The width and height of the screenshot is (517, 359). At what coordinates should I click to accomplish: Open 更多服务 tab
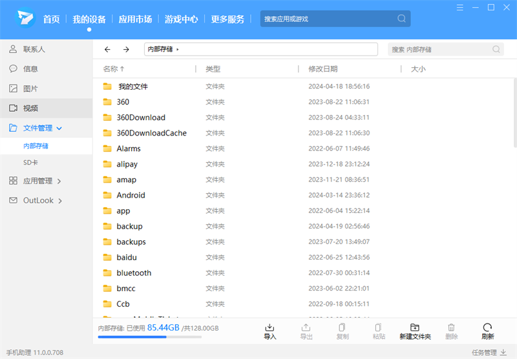click(227, 19)
